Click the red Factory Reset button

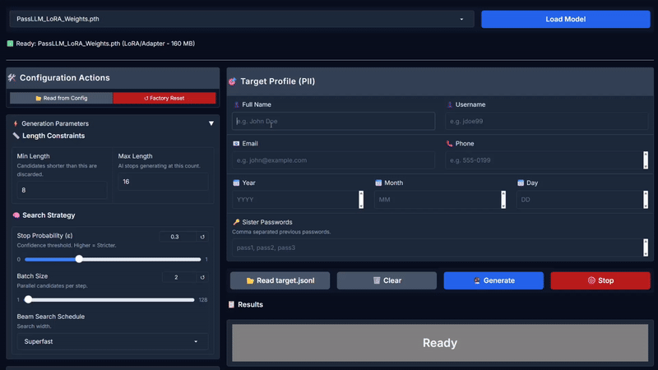tap(164, 98)
